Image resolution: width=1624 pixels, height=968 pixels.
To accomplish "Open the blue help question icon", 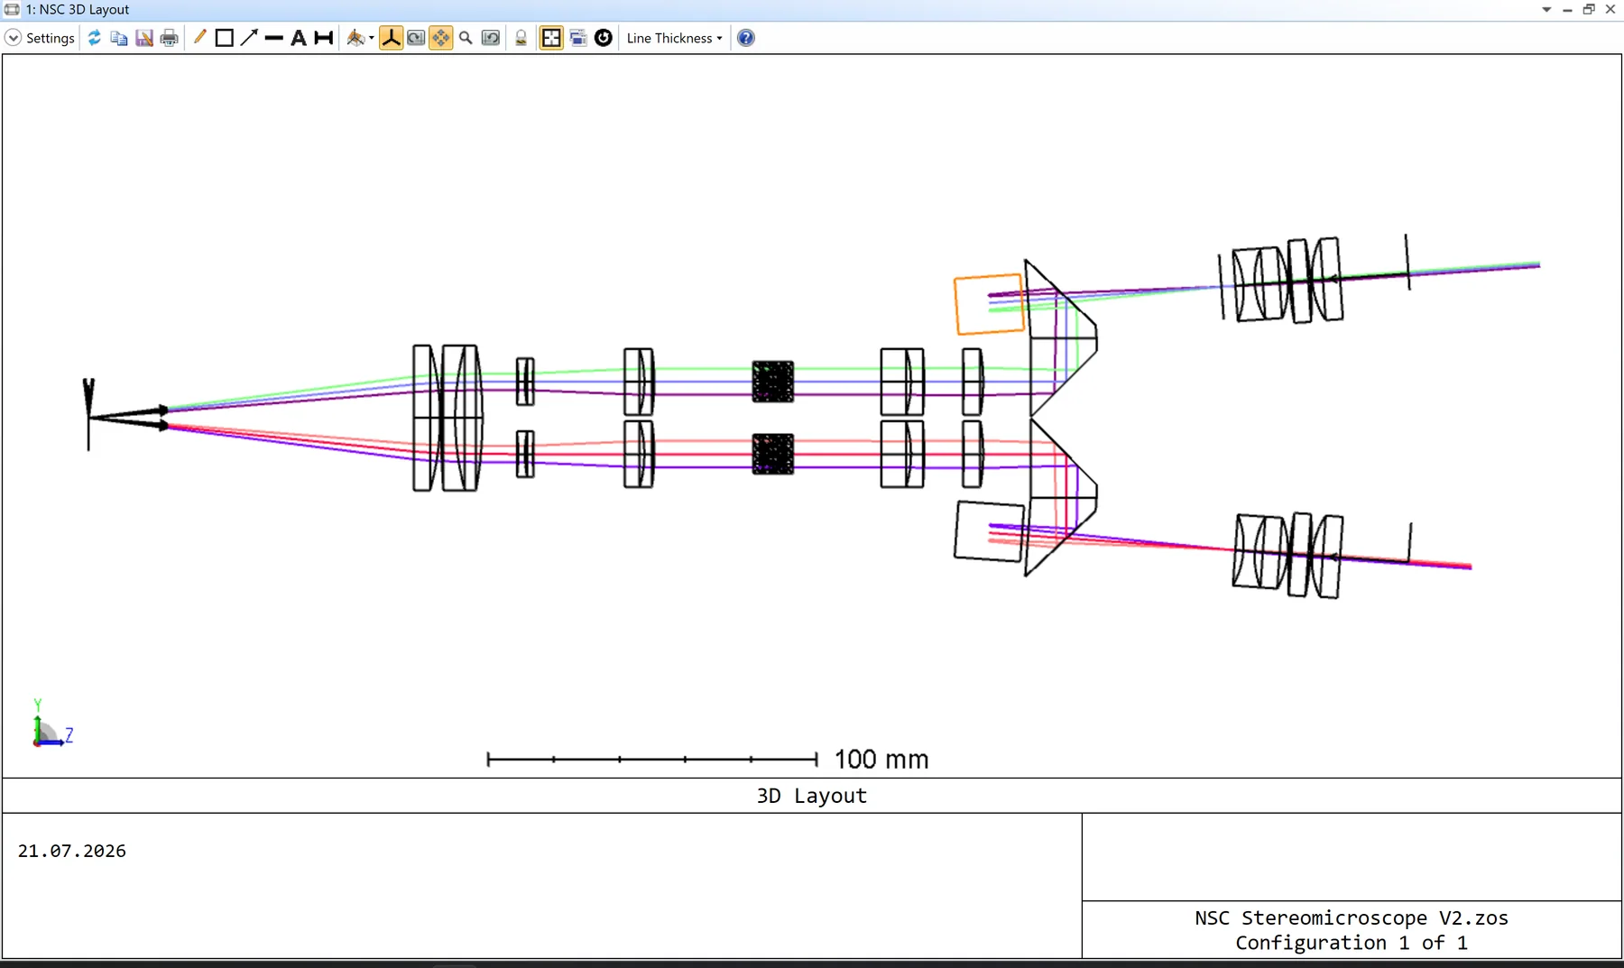I will click(x=746, y=38).
